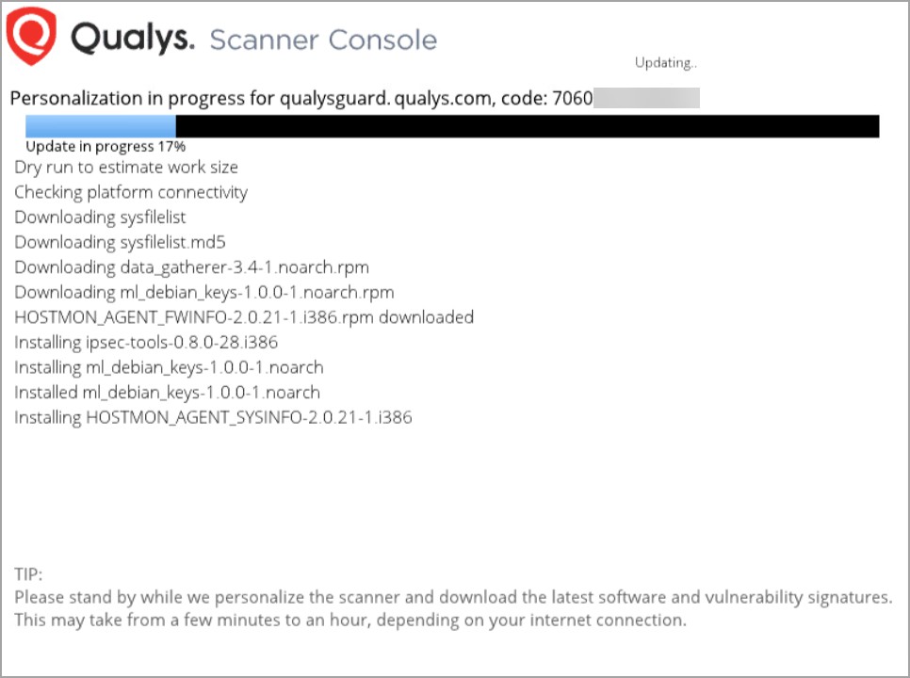Click the Downloading sysfilelist.md5 log entry
The width and height of the screenshot is (910, 678).
(120, 242)
